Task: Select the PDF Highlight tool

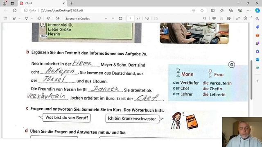Action: (14, 18)
